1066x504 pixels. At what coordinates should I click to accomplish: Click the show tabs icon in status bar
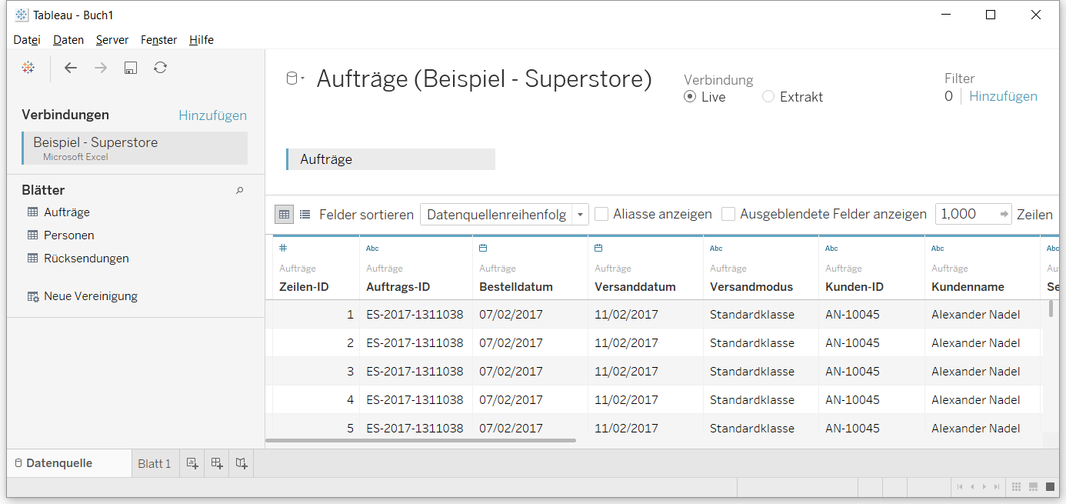tap(1050, 486)
